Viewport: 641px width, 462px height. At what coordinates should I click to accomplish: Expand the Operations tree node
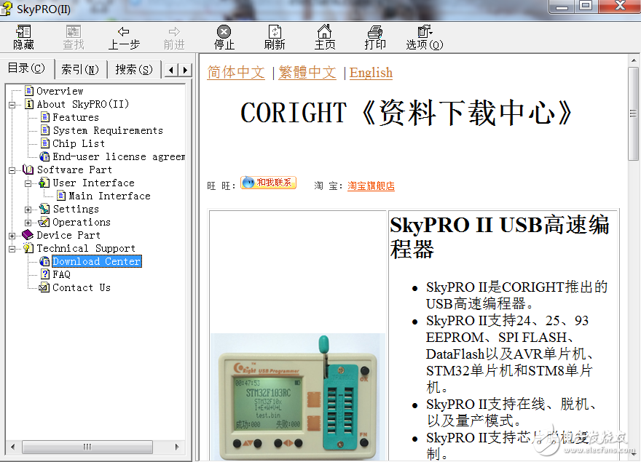pos(28,223)
